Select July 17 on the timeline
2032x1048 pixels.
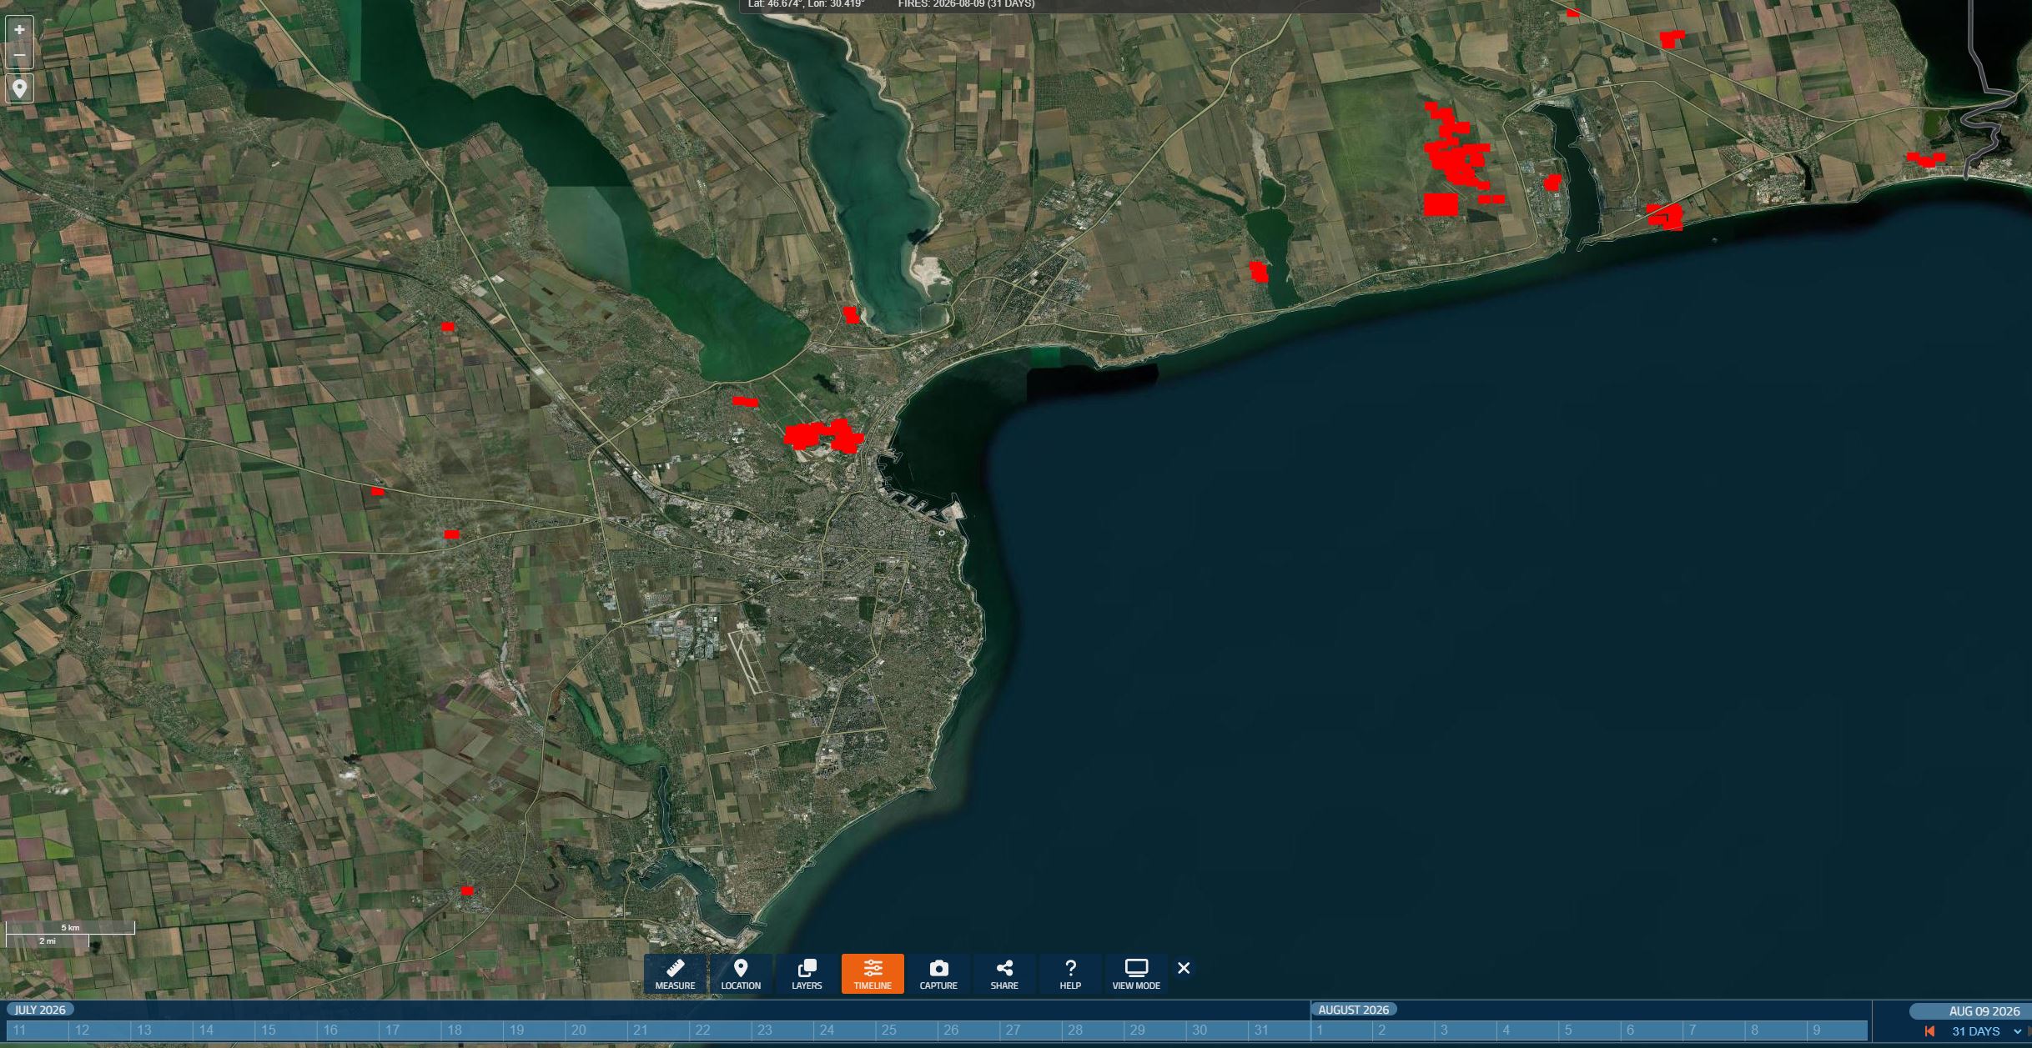click(x=410, y=1030)
